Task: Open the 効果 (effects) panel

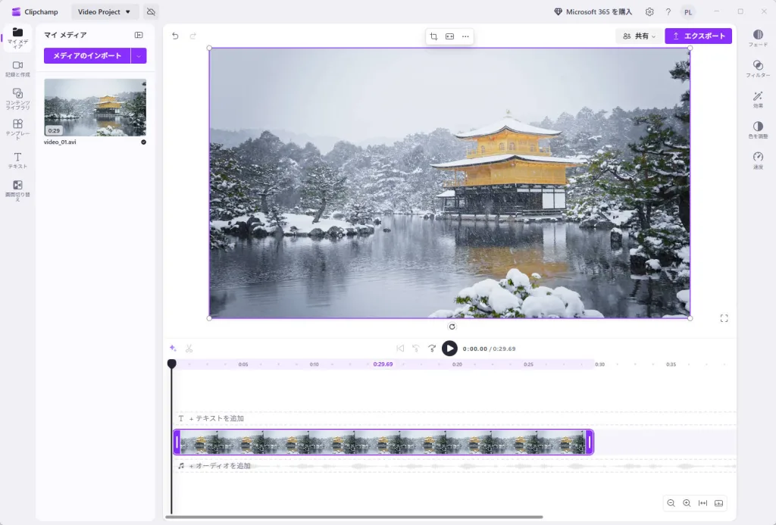Action: [759, 101]
